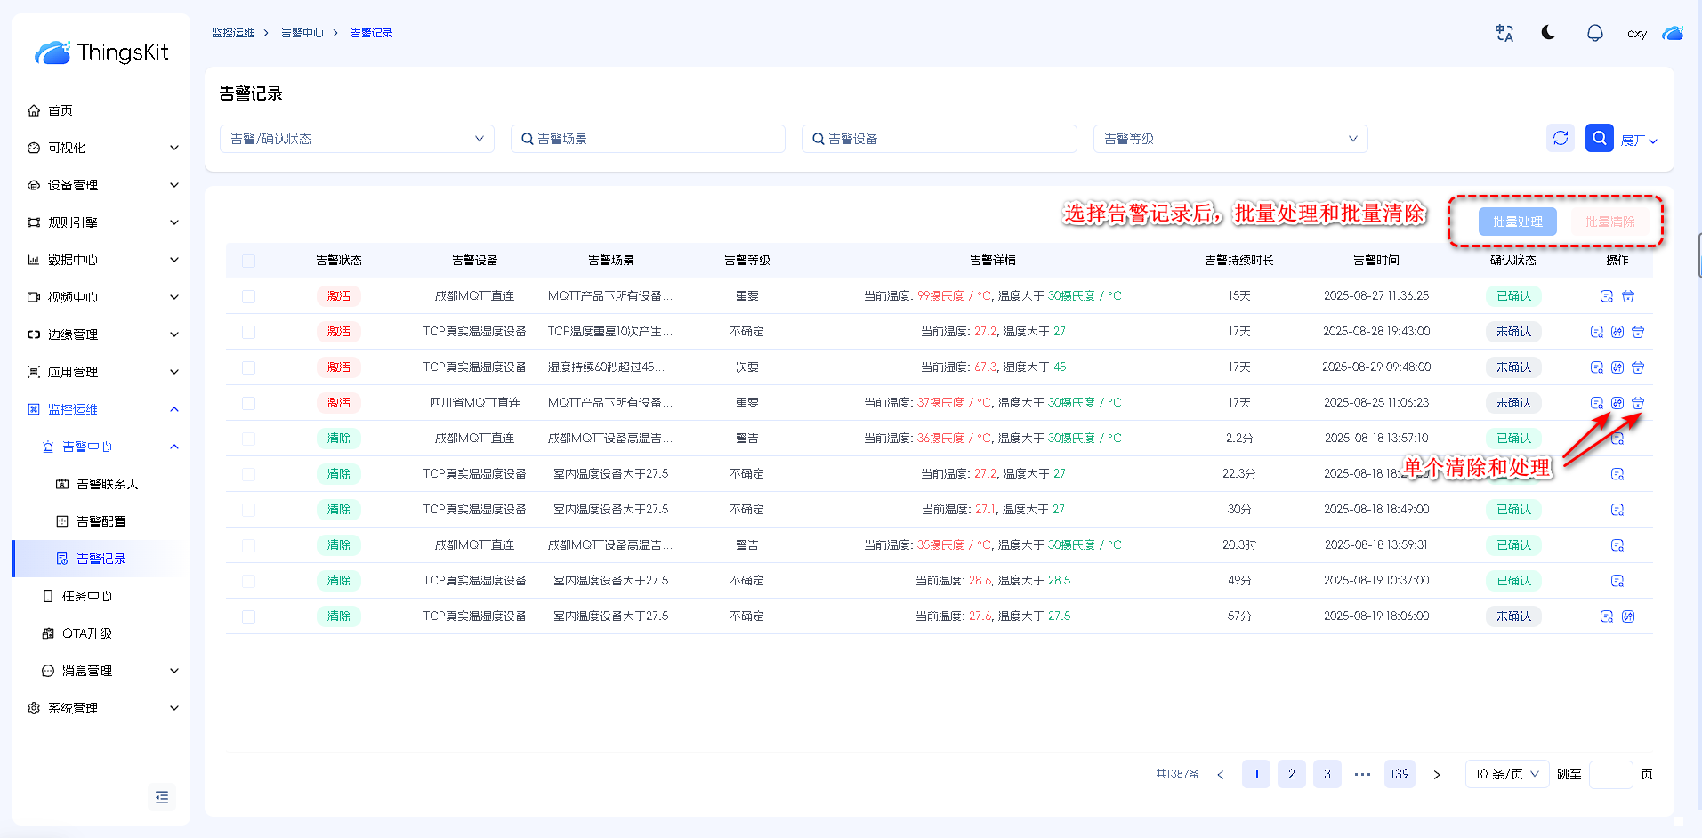Go to page 2 of results
Viewport: 1702px width, 838px height.
(1291, 774)
